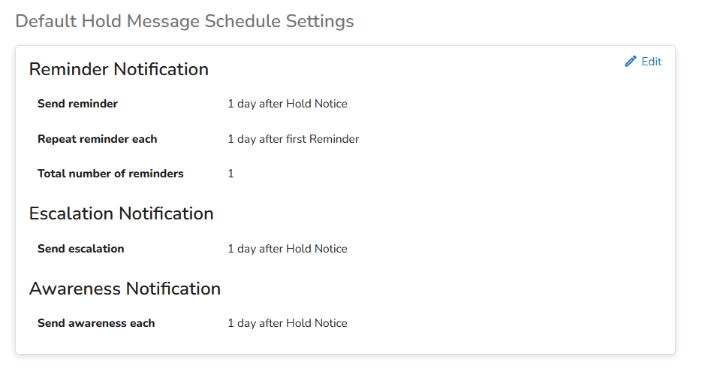This screenshot has height=381, width=702.
Task: Click the Default Hold Message Schedule Settings title
Action: (x=184, y=21)
